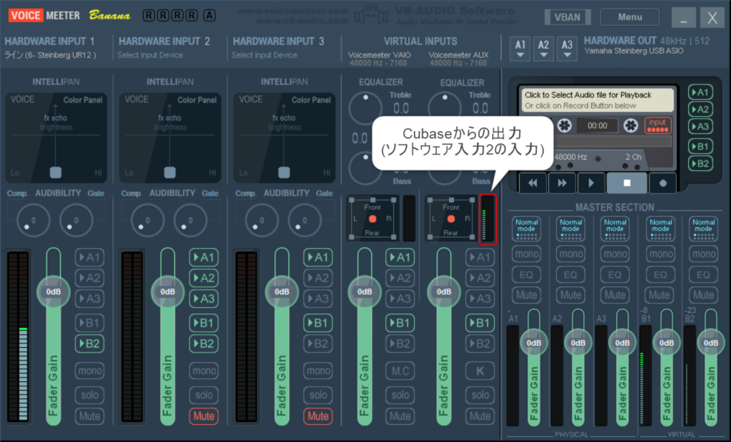Enable A1 routing on Hardware Input 1
The image size is (731, 442).
pos(89,257)
